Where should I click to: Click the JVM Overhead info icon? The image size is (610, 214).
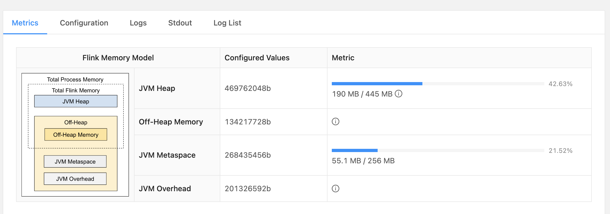[x=336, y=189]
